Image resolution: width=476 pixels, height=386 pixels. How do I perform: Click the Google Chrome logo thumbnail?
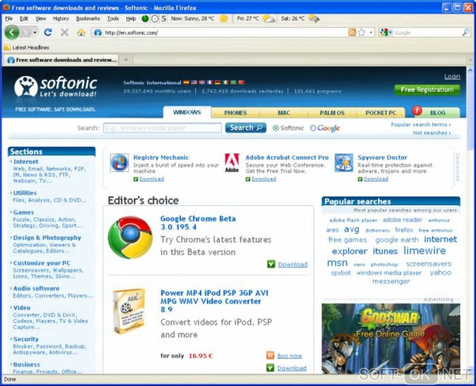130,237
